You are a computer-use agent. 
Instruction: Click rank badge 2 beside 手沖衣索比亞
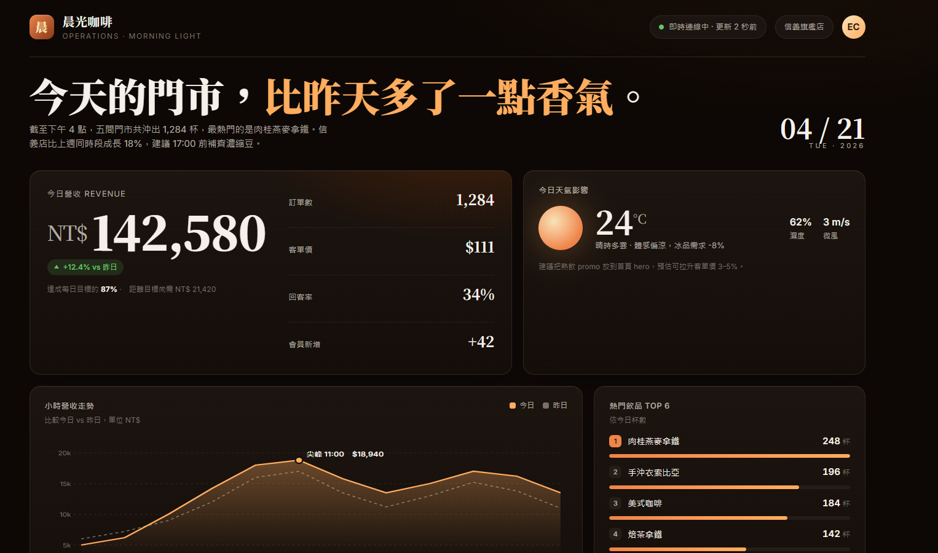[x=615, y=471]
